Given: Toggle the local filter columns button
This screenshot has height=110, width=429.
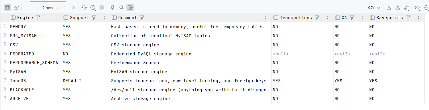Looking at the screenshot, I should pyautogui.click(x=130, y=7).
